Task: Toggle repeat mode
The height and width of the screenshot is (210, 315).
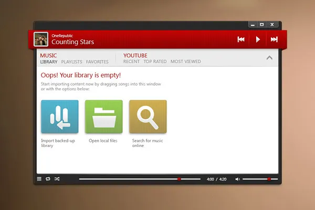Action: pos(48,179)
